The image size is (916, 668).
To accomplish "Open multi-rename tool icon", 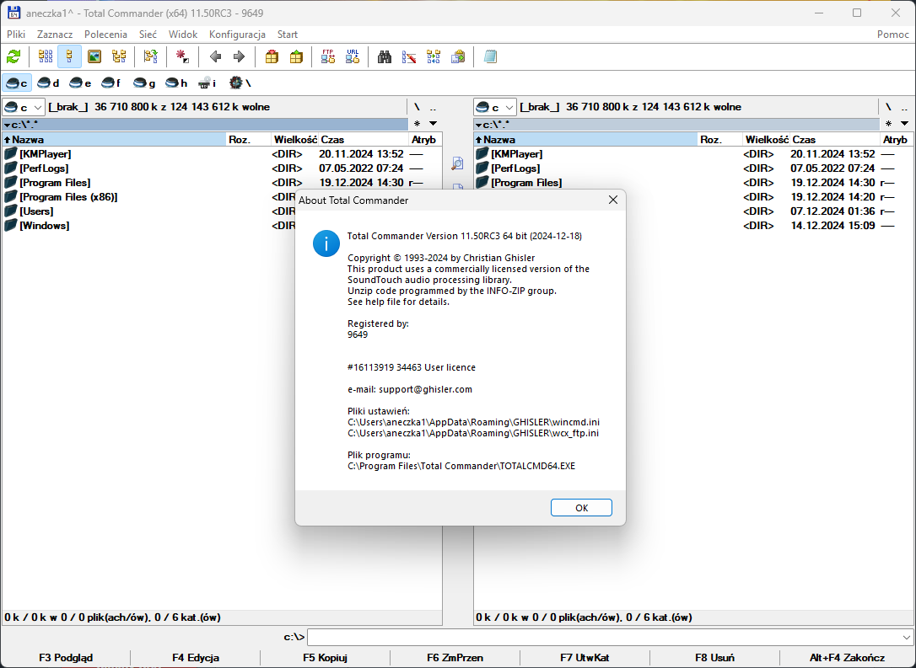I will 409,56.
